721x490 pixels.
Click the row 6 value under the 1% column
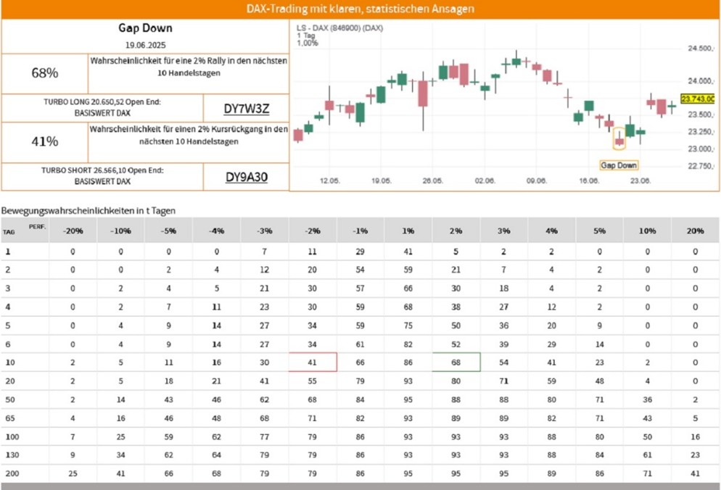408,344
